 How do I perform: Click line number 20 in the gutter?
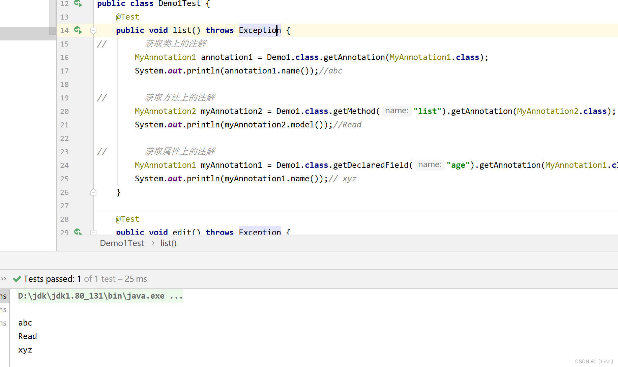pyautogui.click(x=64, y=111)
